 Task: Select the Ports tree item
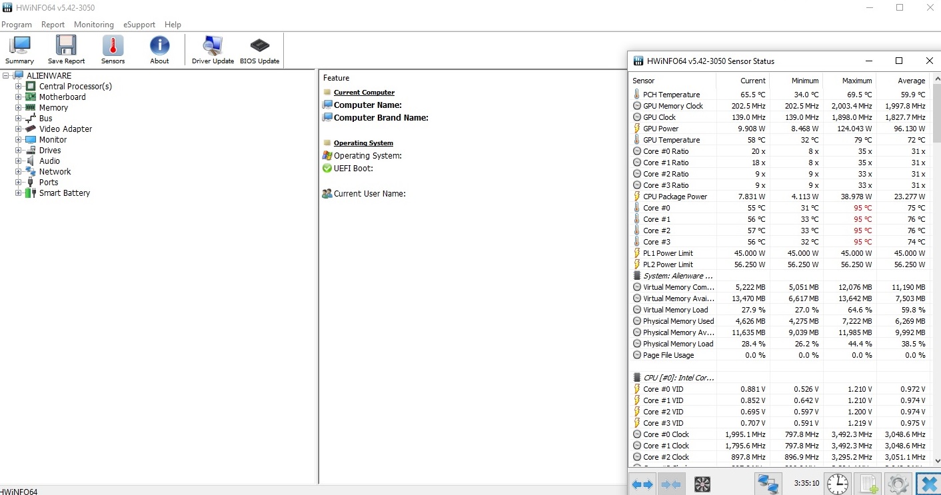tap(48, 182)
